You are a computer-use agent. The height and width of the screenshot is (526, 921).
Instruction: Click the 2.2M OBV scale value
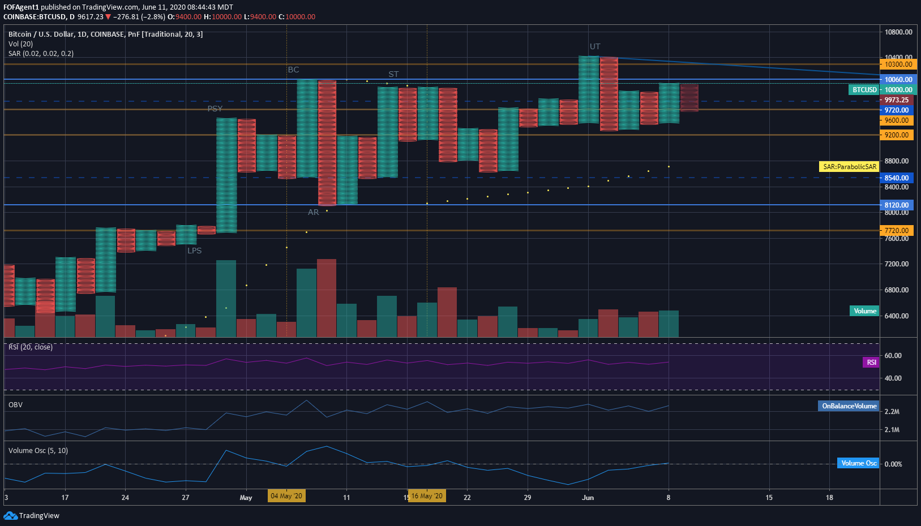pos(892,412)
